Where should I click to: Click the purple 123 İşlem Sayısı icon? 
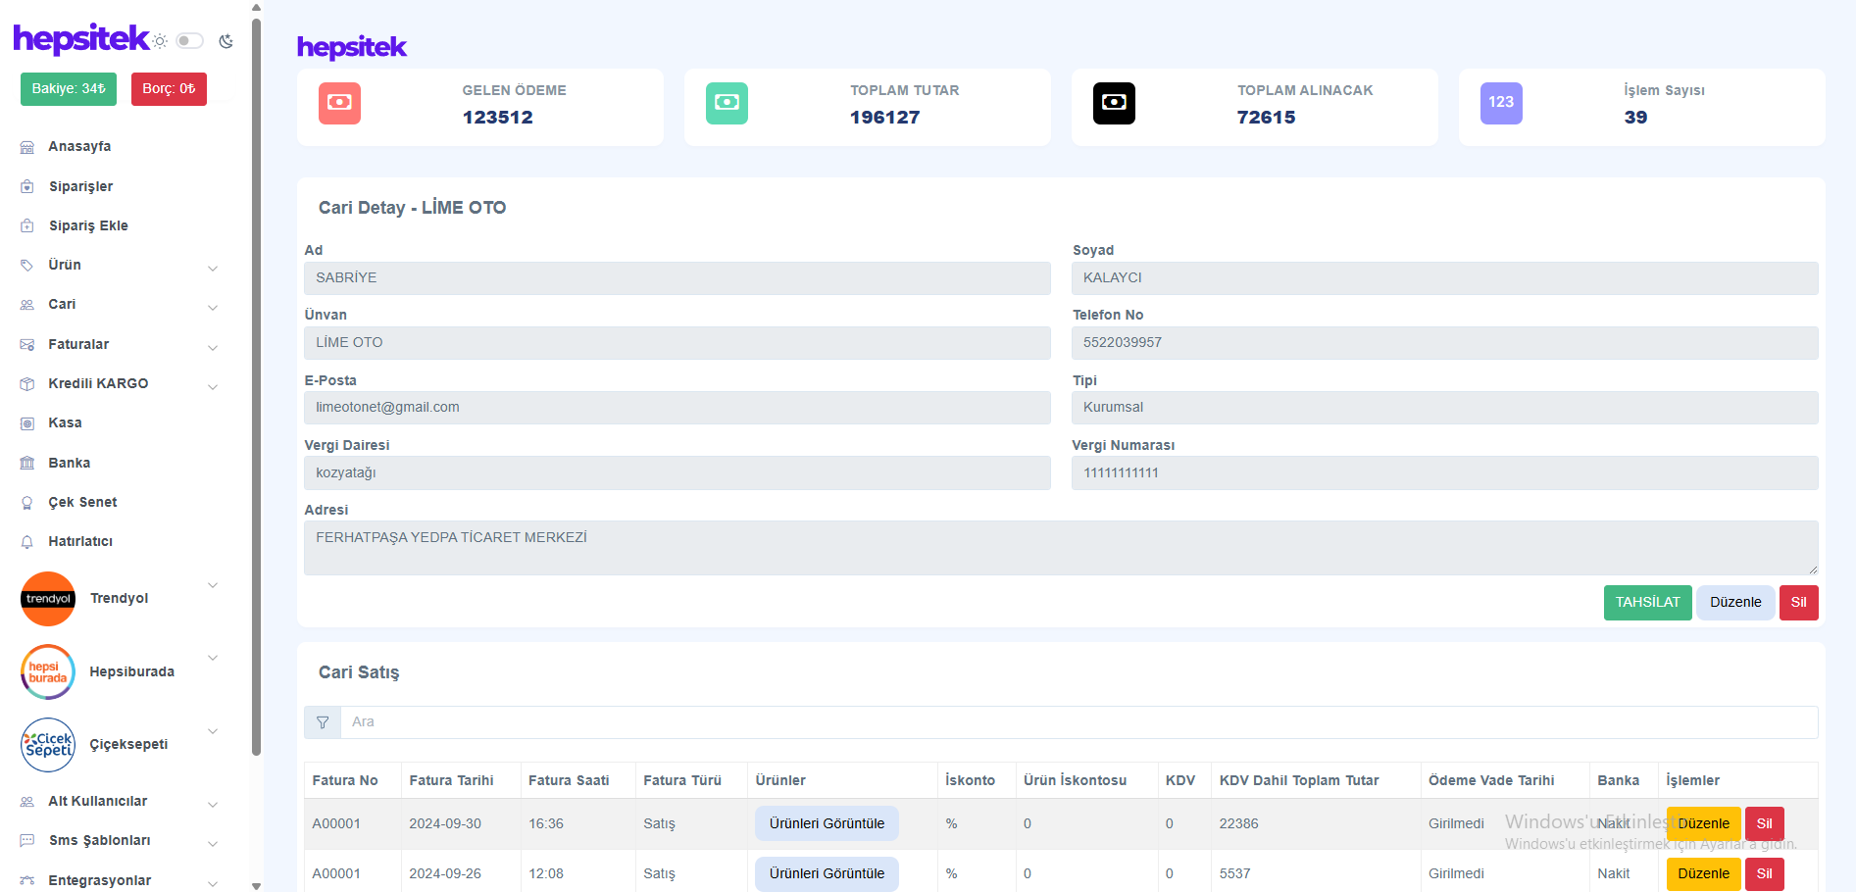click(1501, 103)
